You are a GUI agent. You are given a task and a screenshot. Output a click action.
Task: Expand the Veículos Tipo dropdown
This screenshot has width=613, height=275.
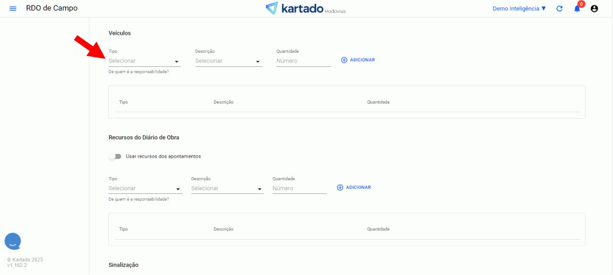coord(144,61)
